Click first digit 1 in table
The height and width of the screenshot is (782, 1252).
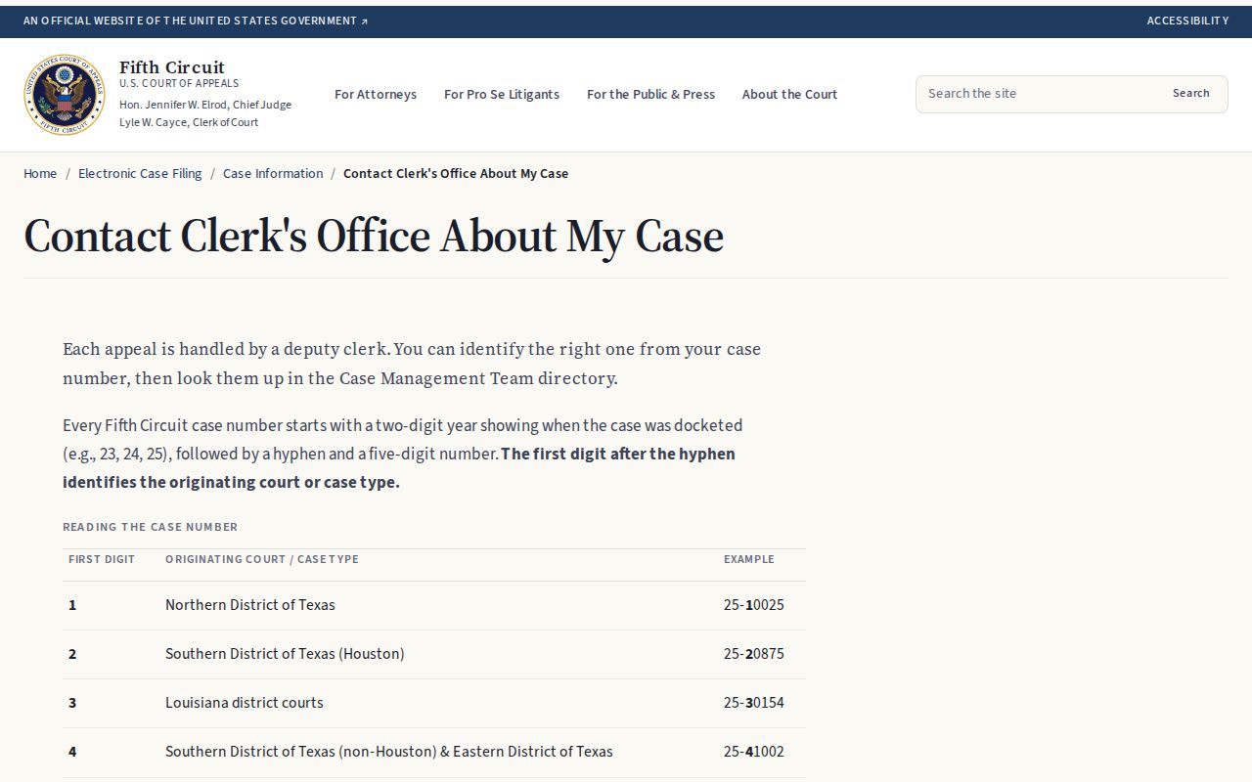click(x=72, y=605)
